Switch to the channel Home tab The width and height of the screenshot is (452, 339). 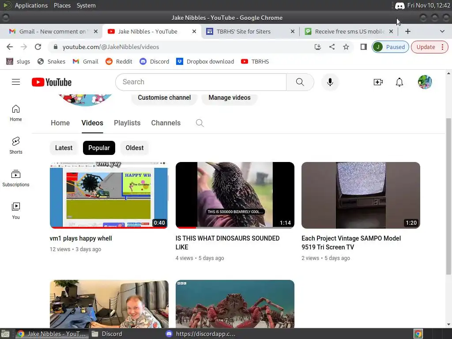60,123
